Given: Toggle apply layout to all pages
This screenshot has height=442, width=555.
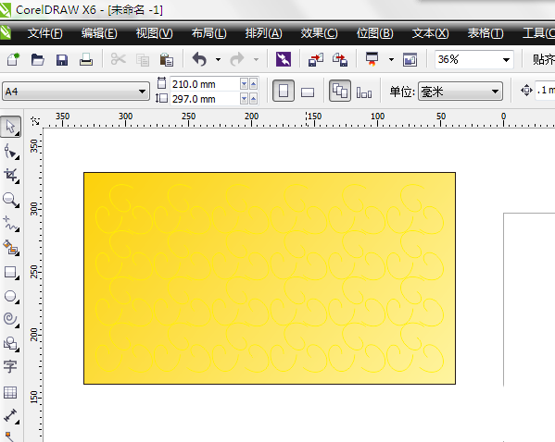Looking at the screenshot, I should [340, 92].
